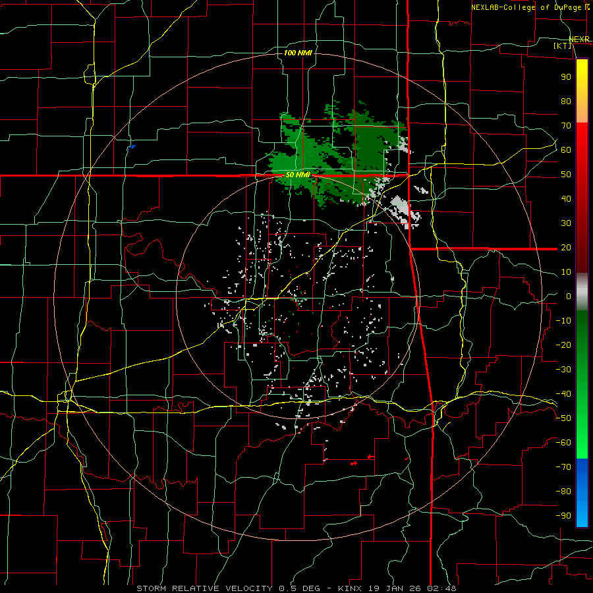
Task: Click the 80 value on the velocity scale
Action: 566,101
